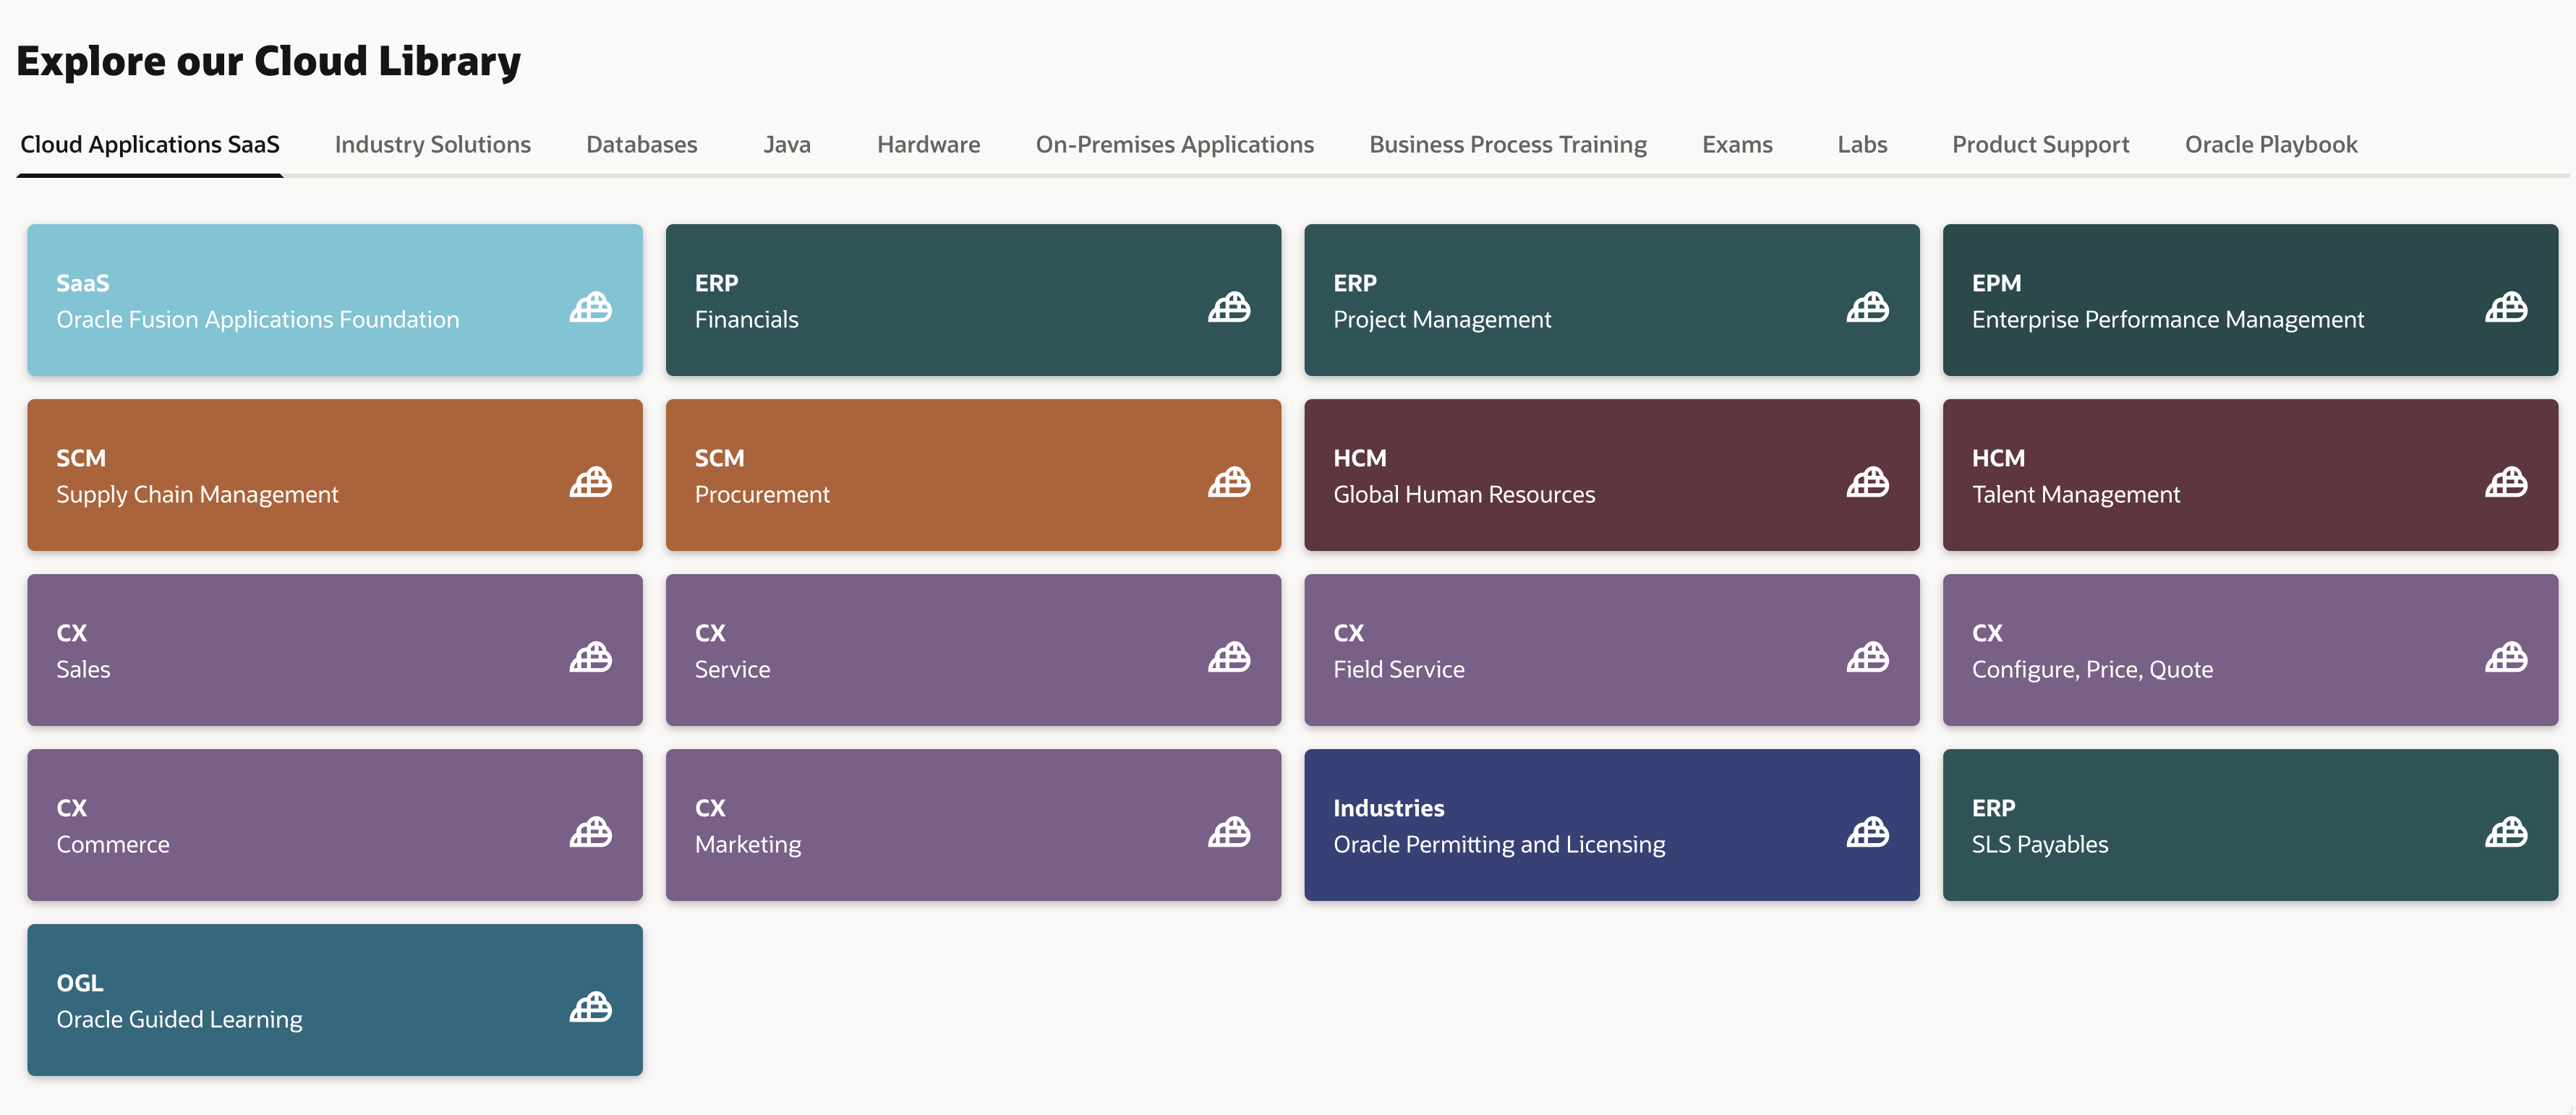Select the Oracle Playbook tab

pyautogui.click(x=2271, y=145)
